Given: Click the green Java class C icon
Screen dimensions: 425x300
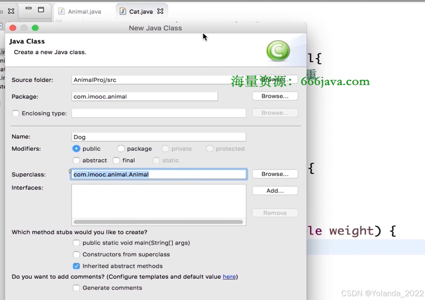Looking at the screenshot, I should click(x=278, y=51).
